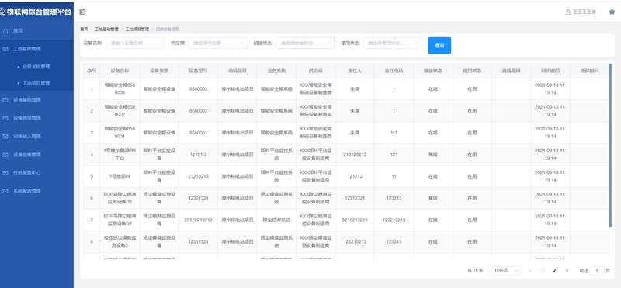
Task: Click 工地项目管理 in the breadcrumb
Action: click(137, 29)
